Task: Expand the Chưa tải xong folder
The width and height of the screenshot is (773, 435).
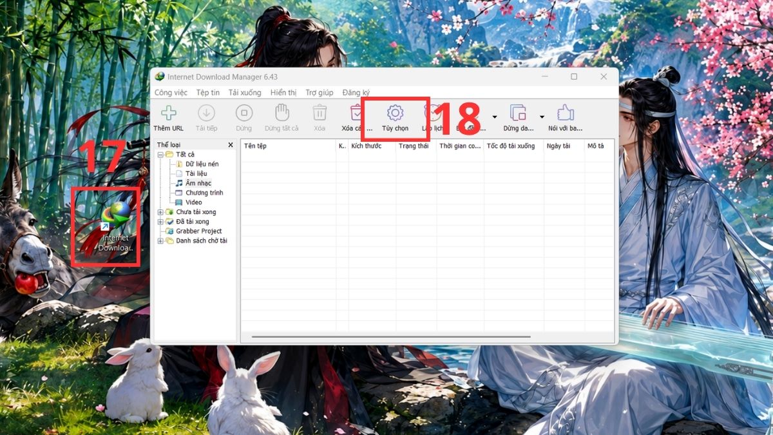Action: pos(160,212)
